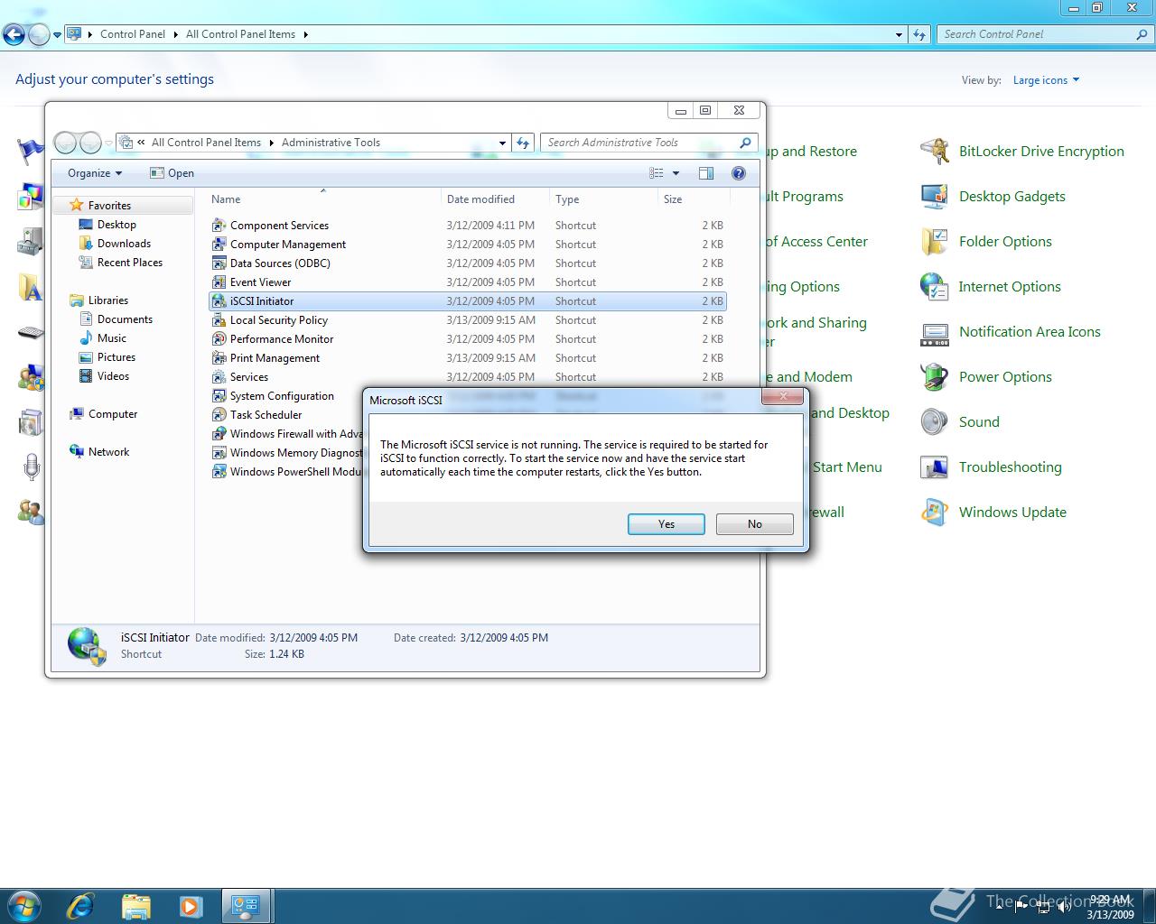Viewport: 1156px width, 924px height.
Task: Select Downloads under Favorites
Action: 124,244
